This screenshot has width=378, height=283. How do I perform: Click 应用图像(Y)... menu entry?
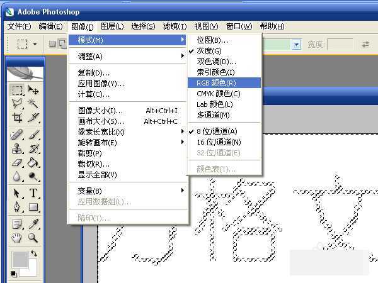tap(127, 83)
